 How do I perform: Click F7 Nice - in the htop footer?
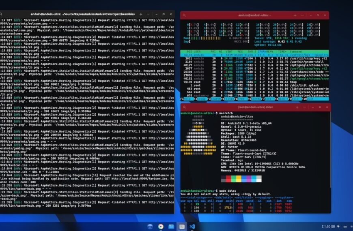[x=268, y=99]
